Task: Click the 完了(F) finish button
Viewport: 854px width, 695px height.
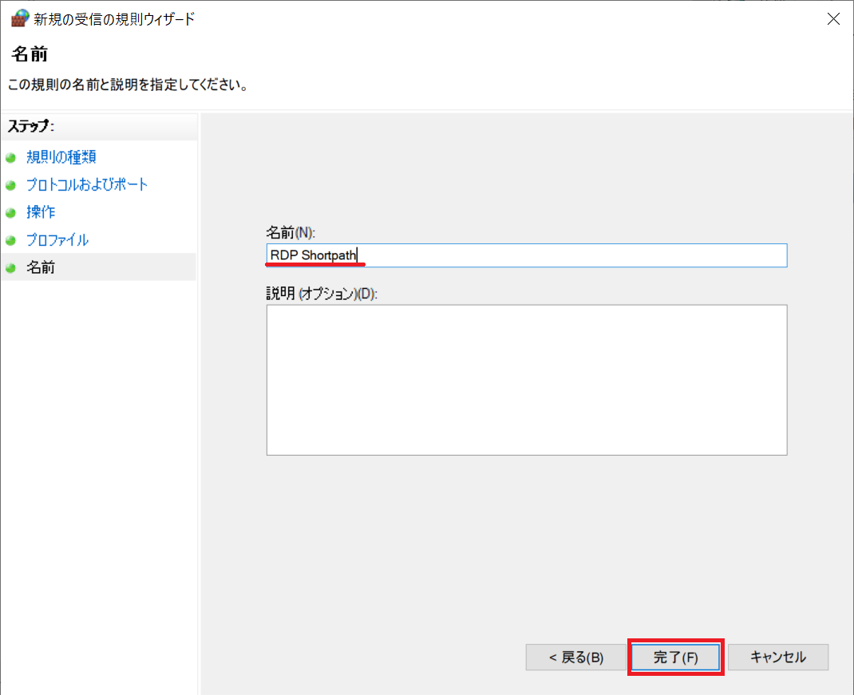Action: click(675, 657)
